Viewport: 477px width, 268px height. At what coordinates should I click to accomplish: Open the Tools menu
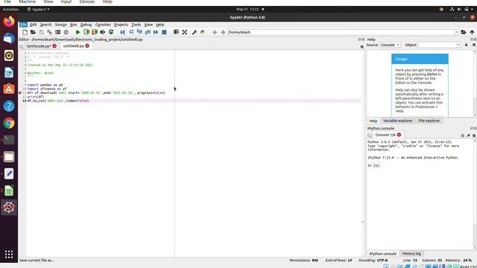(136, 25)
